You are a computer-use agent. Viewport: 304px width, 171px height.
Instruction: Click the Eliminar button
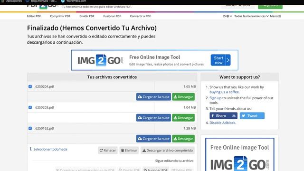tap(129, 150)
